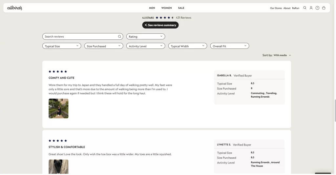The image size is (336, 175).
Task: Open the search magnifier icon in header
Action: point(305,8)
